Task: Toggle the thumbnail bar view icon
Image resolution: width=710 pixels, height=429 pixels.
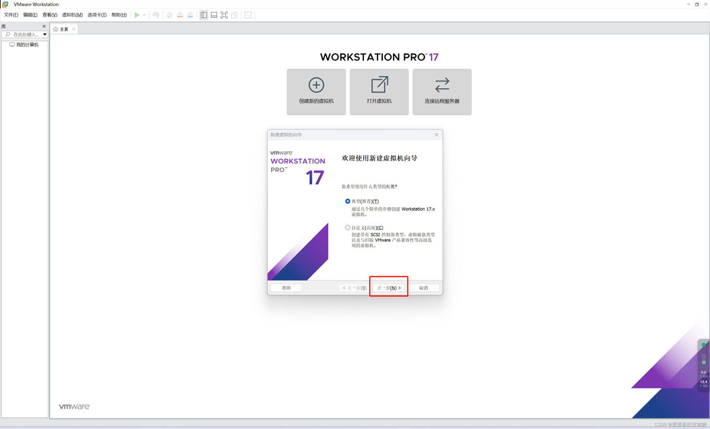Action: (214, 15)
